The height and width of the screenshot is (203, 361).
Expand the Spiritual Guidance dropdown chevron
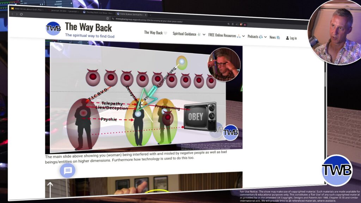click(204, 35)
